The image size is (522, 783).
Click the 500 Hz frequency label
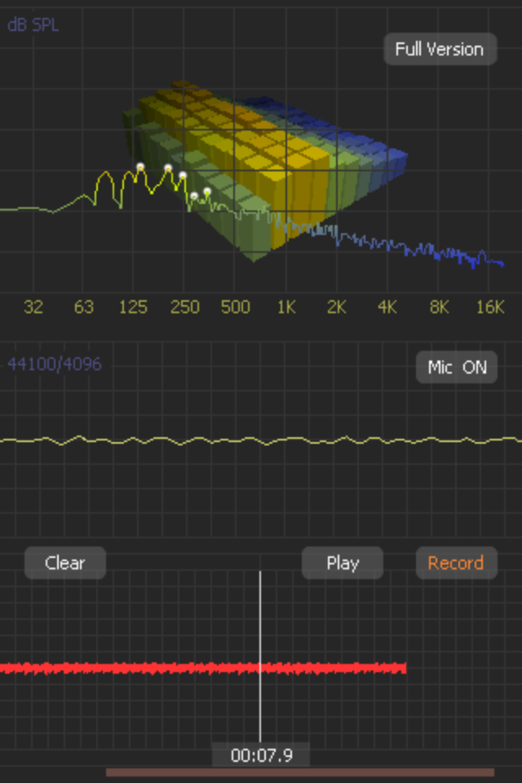click(x=235, y=307)
